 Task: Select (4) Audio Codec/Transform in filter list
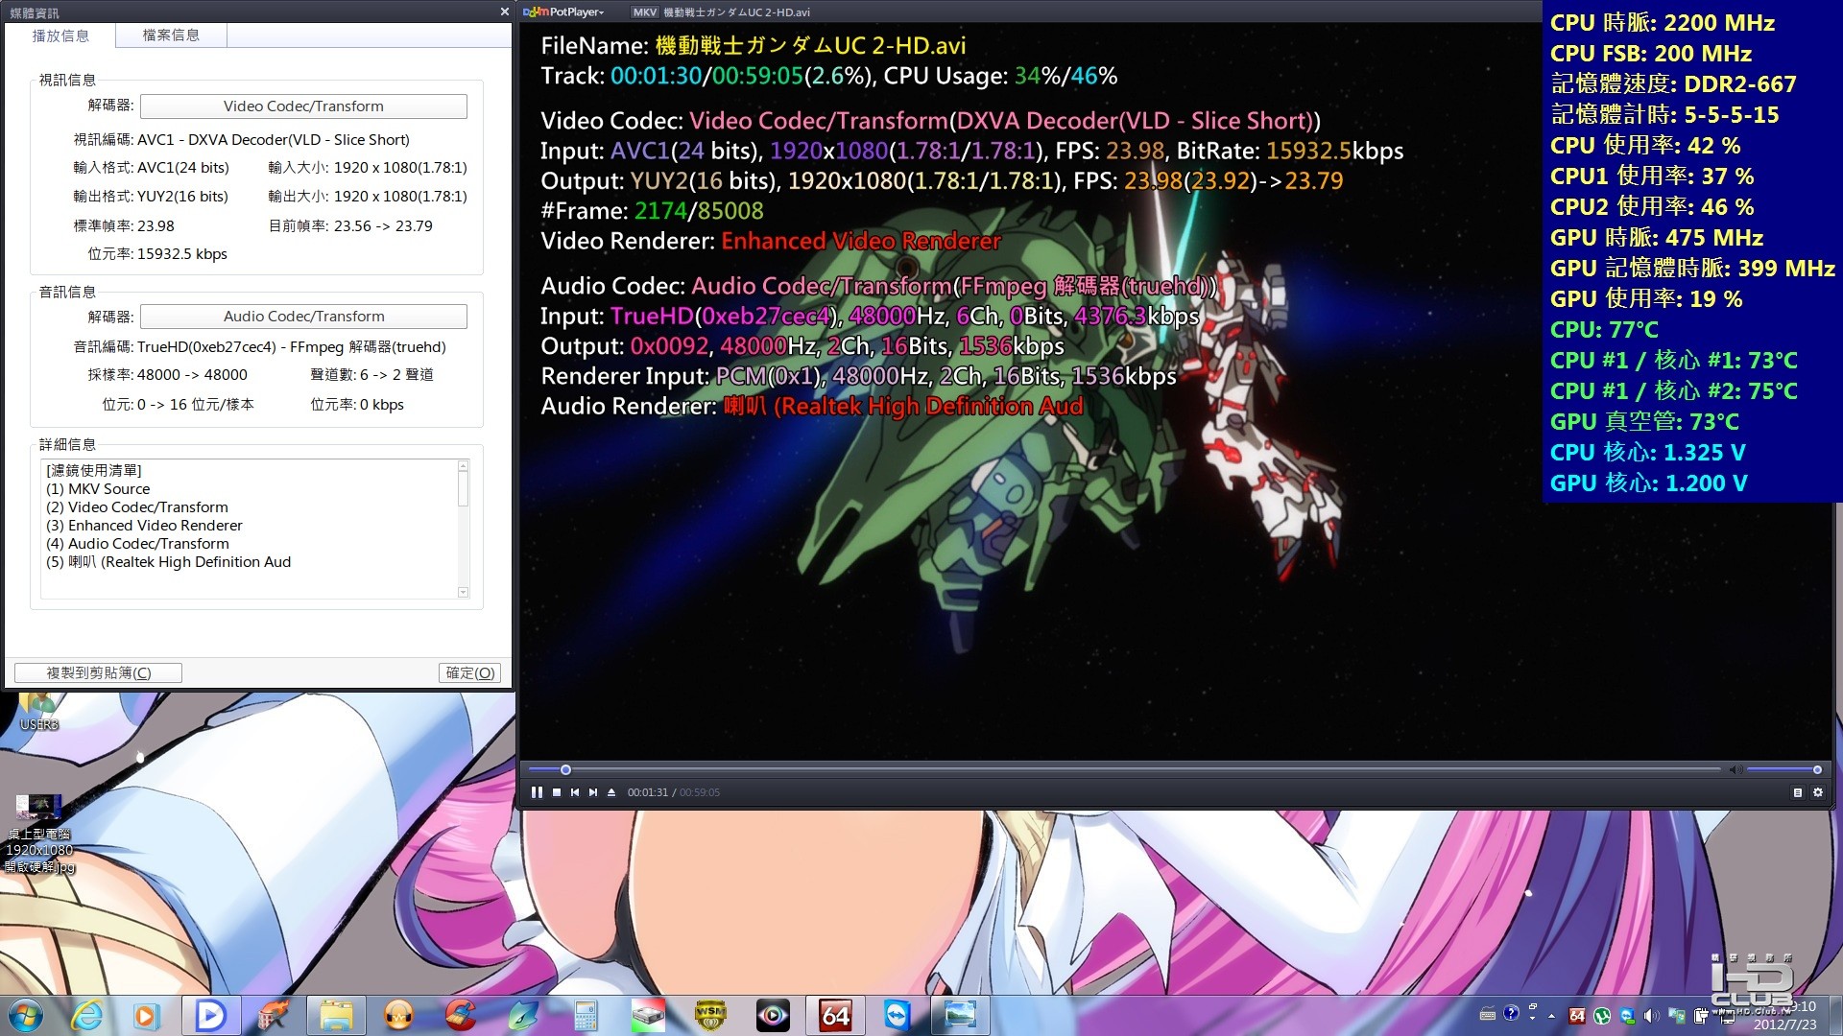tap(137, 544)
